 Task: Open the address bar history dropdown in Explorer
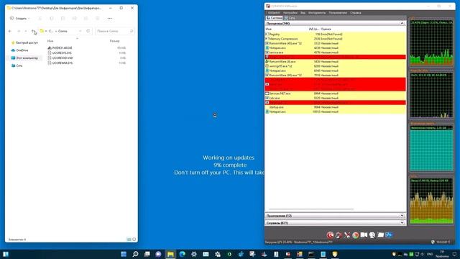80,31
